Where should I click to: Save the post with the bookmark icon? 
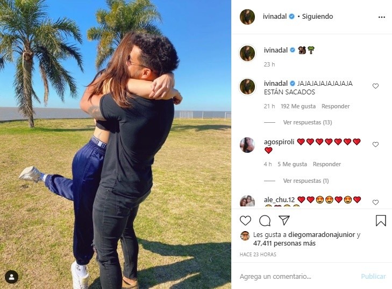click(x=381, y=220)
